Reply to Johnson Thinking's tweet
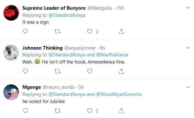194x118 pixels. click(25, 71)
